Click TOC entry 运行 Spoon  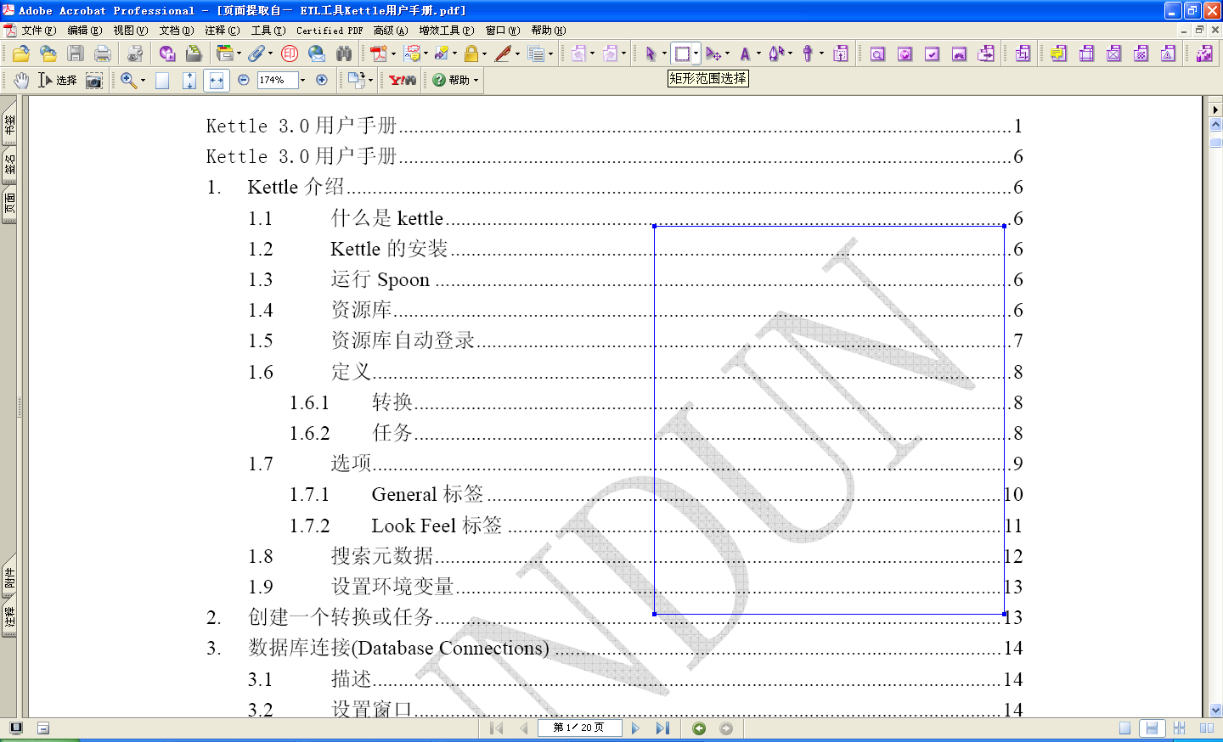click(380, 279)
